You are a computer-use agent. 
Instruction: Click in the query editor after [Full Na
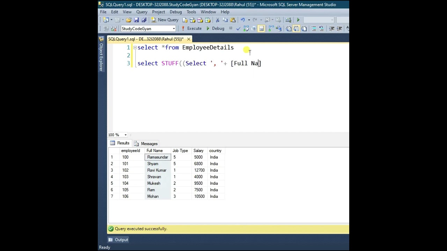(x=259, y=63)
